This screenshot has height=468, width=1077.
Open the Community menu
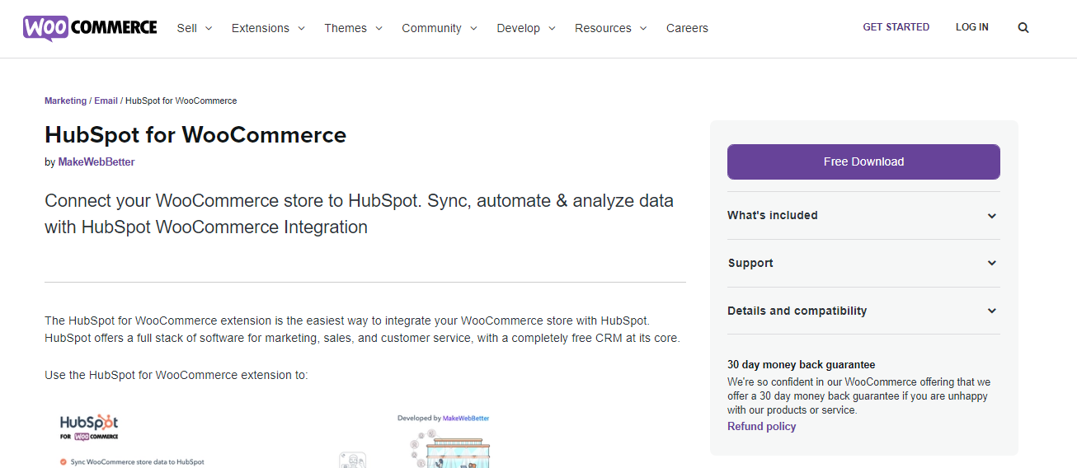click(x=440, y=28)
